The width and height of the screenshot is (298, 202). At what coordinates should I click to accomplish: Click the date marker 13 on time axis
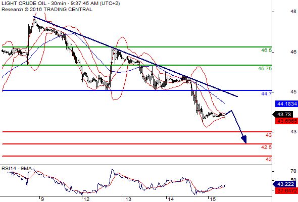[128, 199]
